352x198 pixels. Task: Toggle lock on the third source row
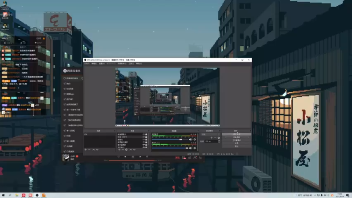pyautogui.click(x=146, y=139)
